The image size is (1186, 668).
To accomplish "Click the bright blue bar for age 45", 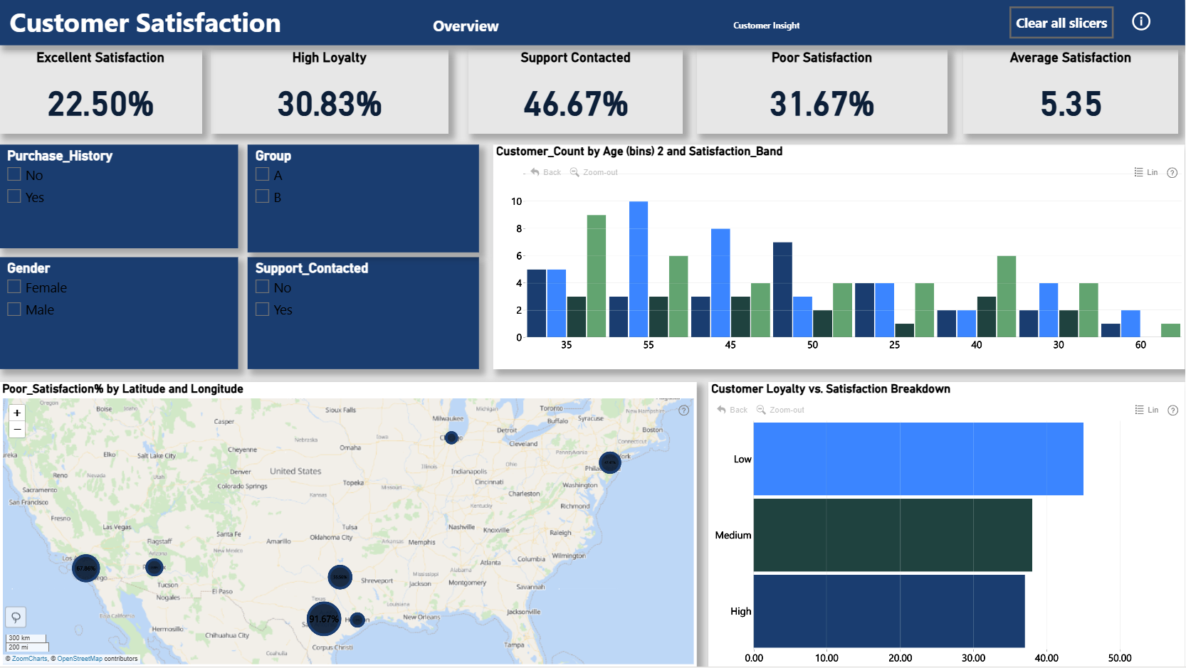I will click(720, 283).
